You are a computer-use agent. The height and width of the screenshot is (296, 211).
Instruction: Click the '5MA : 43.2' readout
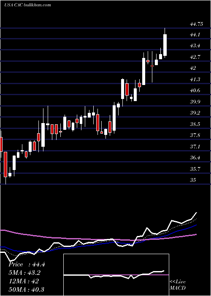click(24, 273)
